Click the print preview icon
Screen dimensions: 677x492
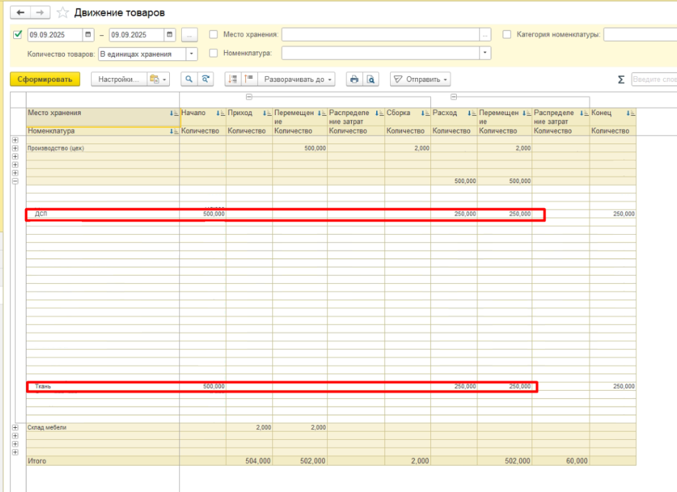[x=370, y=79]
